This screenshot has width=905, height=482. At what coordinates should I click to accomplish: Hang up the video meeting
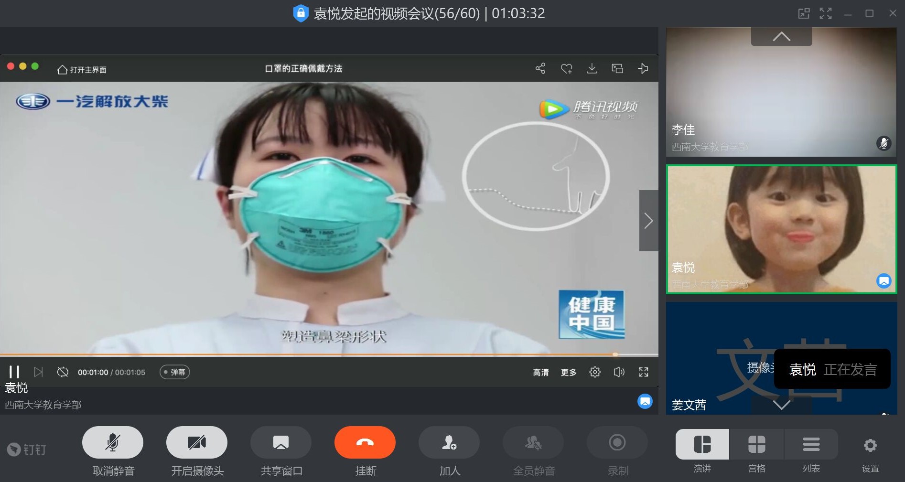(365, 442)
